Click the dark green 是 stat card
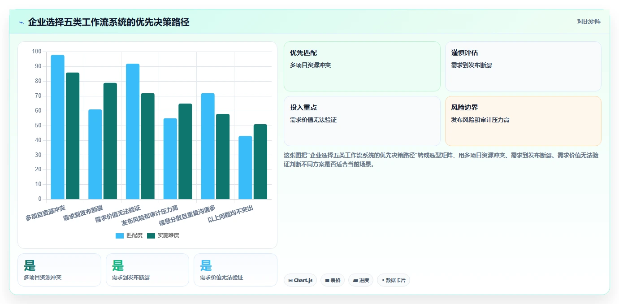 59,269
